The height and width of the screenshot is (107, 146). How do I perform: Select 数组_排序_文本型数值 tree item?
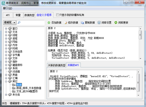point(29,88)
